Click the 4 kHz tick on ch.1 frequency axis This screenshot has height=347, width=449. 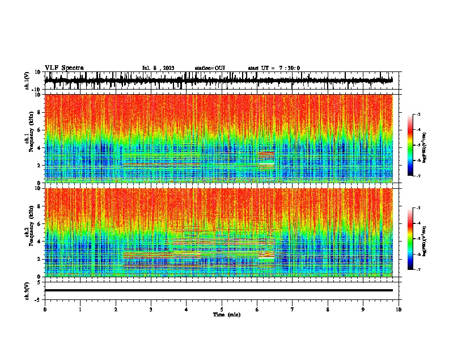click(39, 148)
